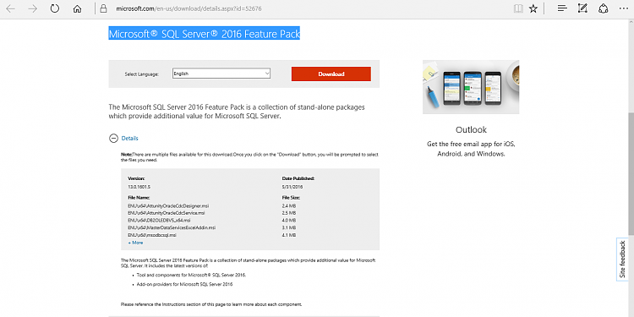Viewport: 634px width, 317px height.
Task: Click the 3.1 MB file size
Action: [x=289, y=227]
